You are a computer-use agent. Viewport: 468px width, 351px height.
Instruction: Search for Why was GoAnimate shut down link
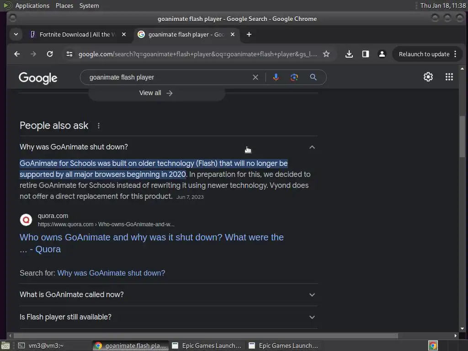pos(111,273)
